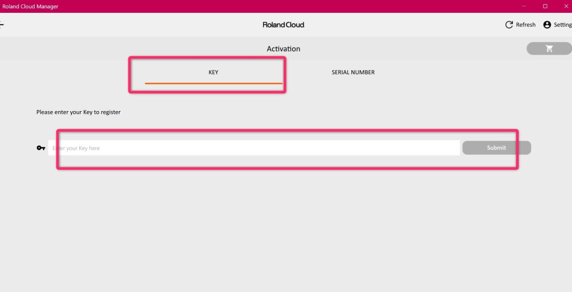The height and width of the screenshot is (292, 572).
Task: Click the black key icon beside the input
Action: coord(41,148)
